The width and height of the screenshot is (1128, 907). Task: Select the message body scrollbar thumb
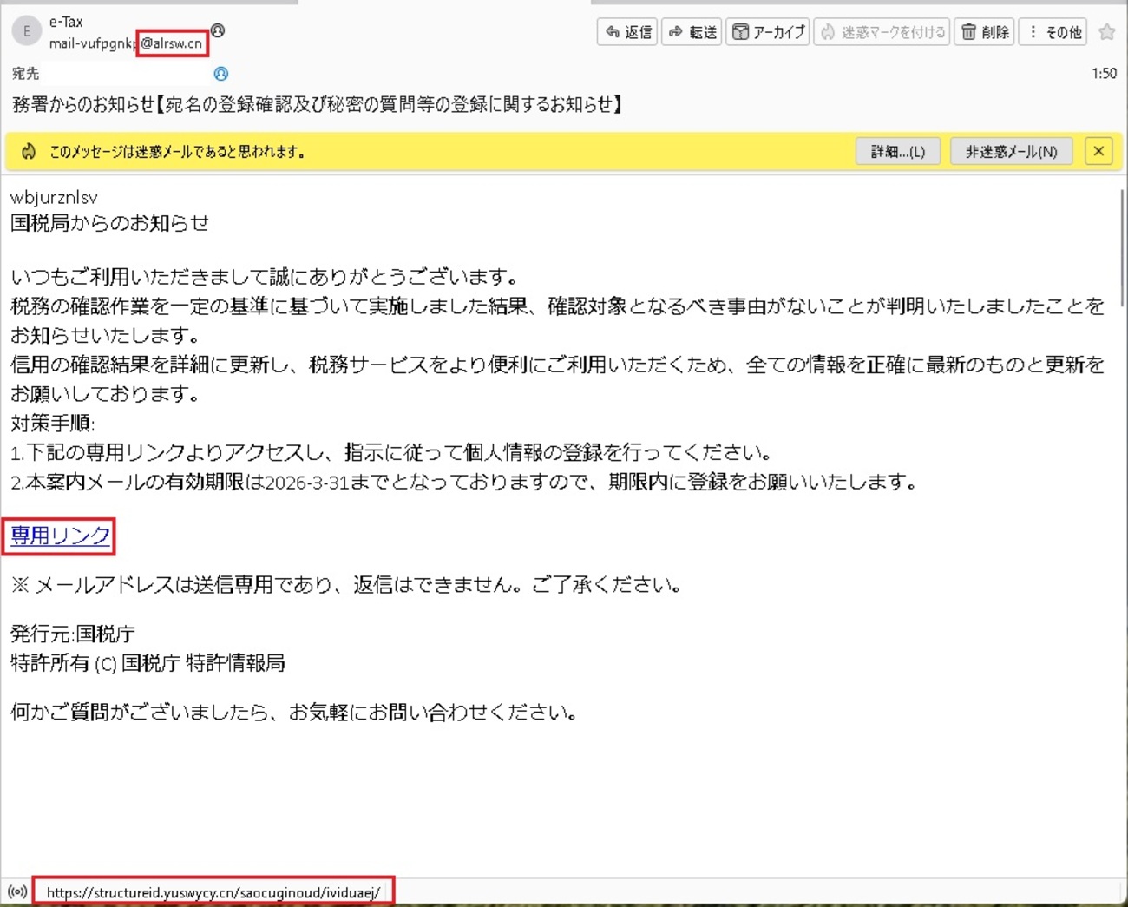click(1122, 246)
